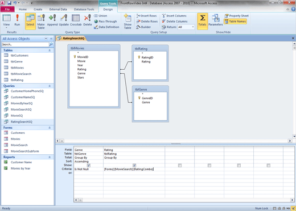
Task: Open the All Access Objects dropdown arrow
Action: click(x=46, y=39)
